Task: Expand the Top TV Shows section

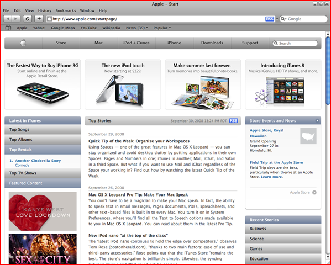Action: [x=43, y=173]
